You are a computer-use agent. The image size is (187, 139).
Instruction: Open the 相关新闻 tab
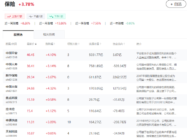click(x=49, y=35)
